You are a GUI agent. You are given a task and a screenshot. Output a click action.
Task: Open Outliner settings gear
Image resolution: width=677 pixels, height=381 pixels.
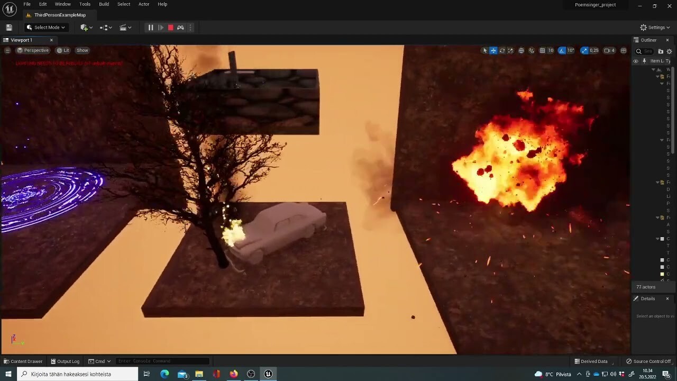click(670, 51)
